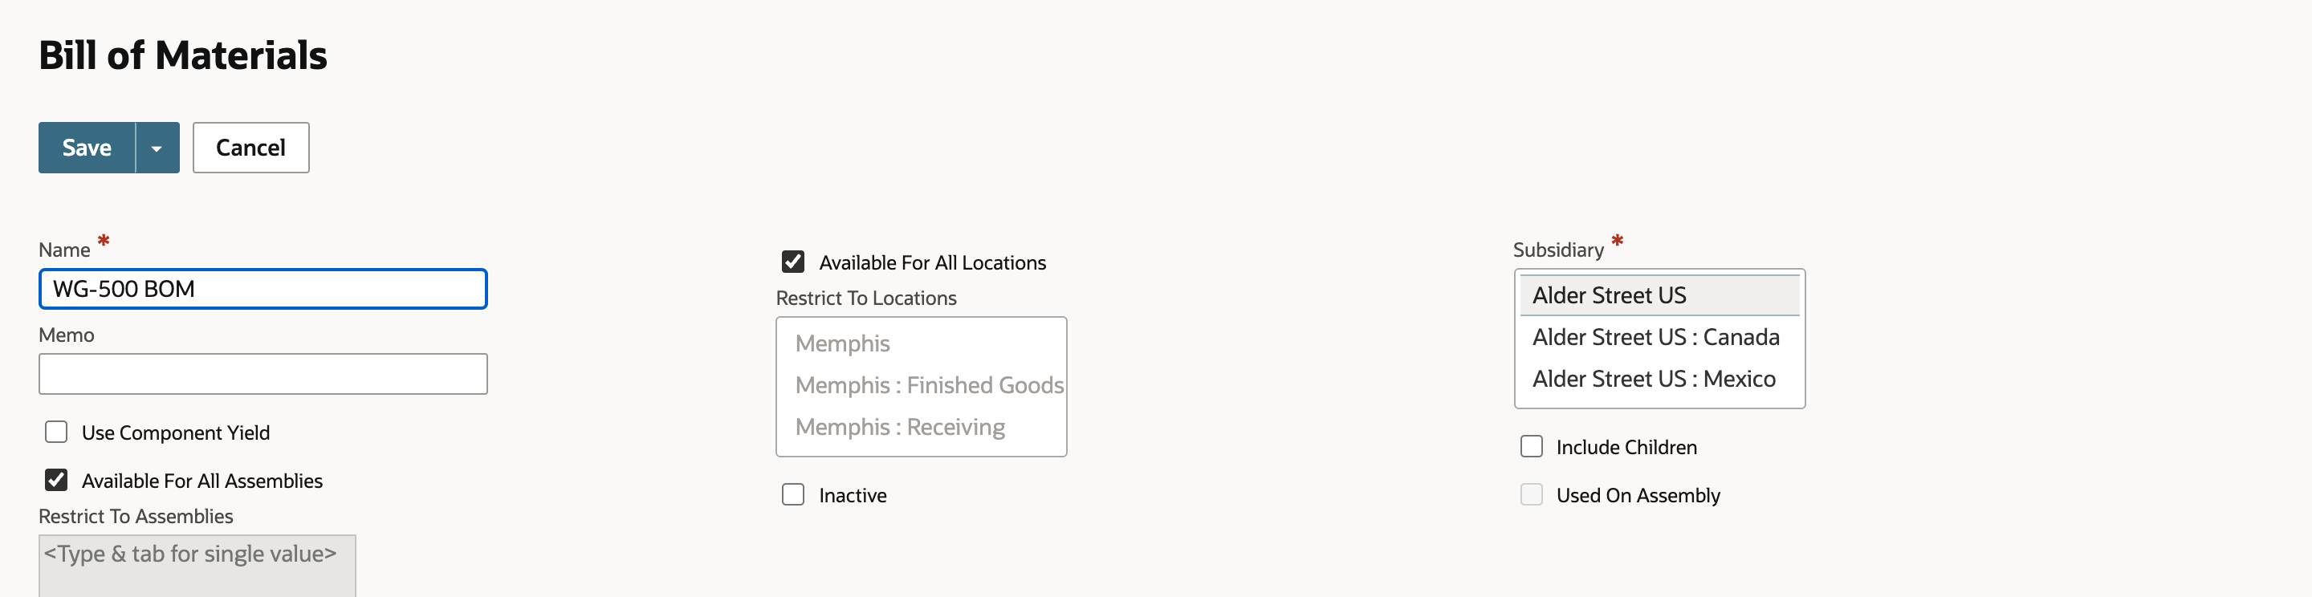Screen dimensions: 2312x597
Task: Uncheck Available For All Assemblies
Action: pos(56,479)
